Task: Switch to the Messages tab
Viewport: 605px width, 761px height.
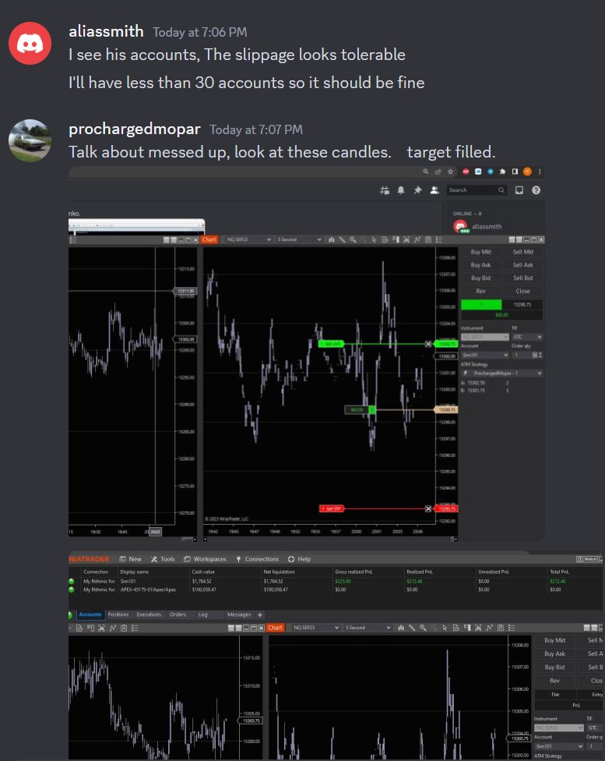Action: pos(239,614)
